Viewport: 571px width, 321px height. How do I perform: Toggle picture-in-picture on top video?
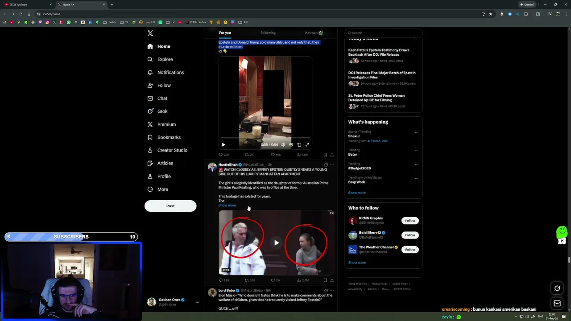(x=299, y=144)
